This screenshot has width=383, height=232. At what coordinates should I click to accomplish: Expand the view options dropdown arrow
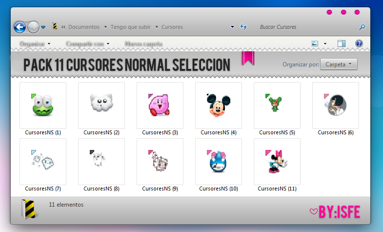(x=325, y=44)
